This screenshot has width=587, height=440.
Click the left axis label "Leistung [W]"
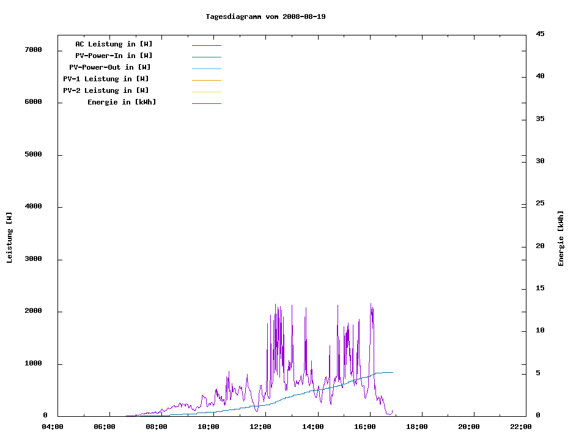tap(9, 237)
